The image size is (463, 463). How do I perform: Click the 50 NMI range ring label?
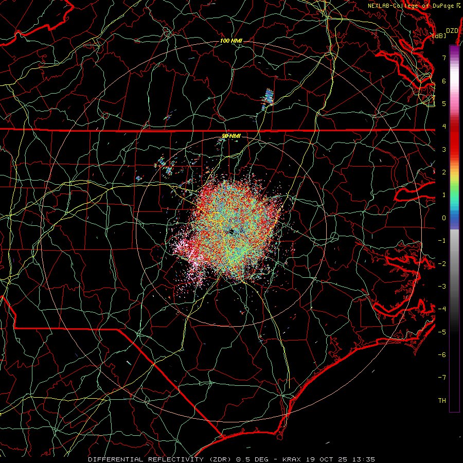point(231,136)
